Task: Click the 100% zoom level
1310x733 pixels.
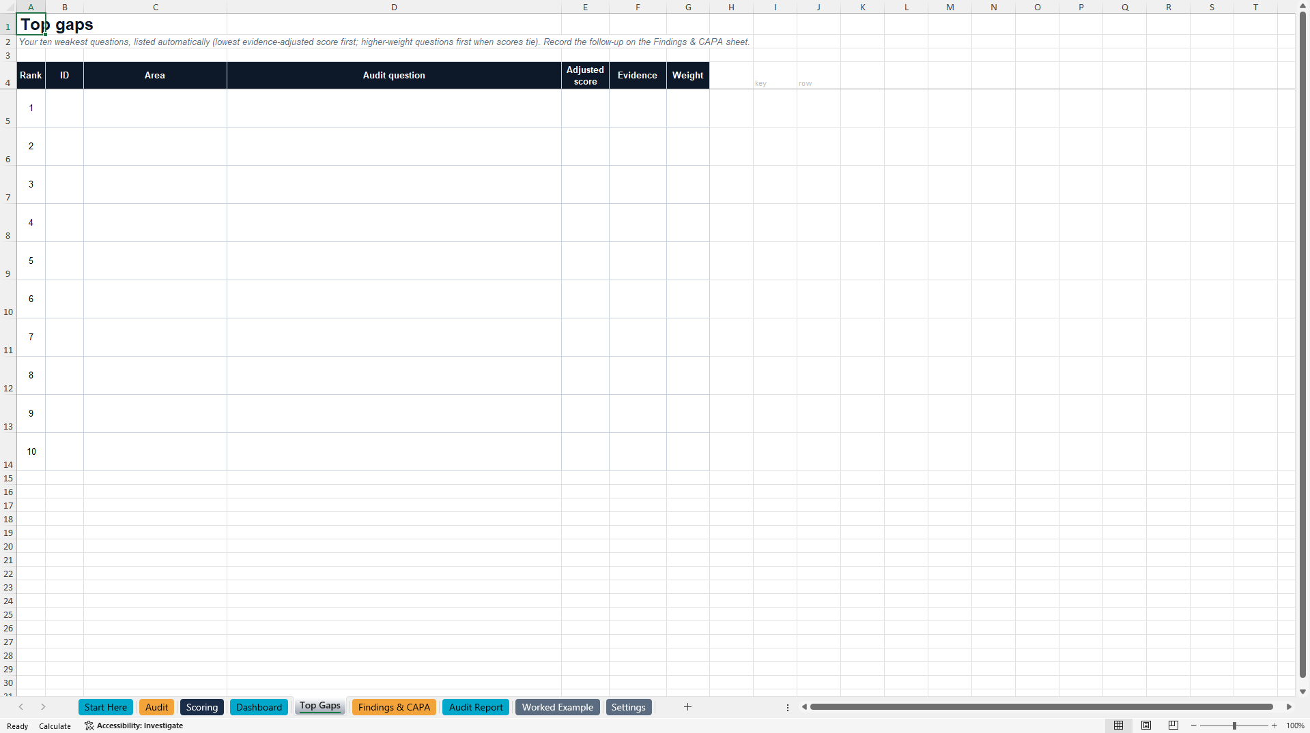Action: tap(1295, 725)
